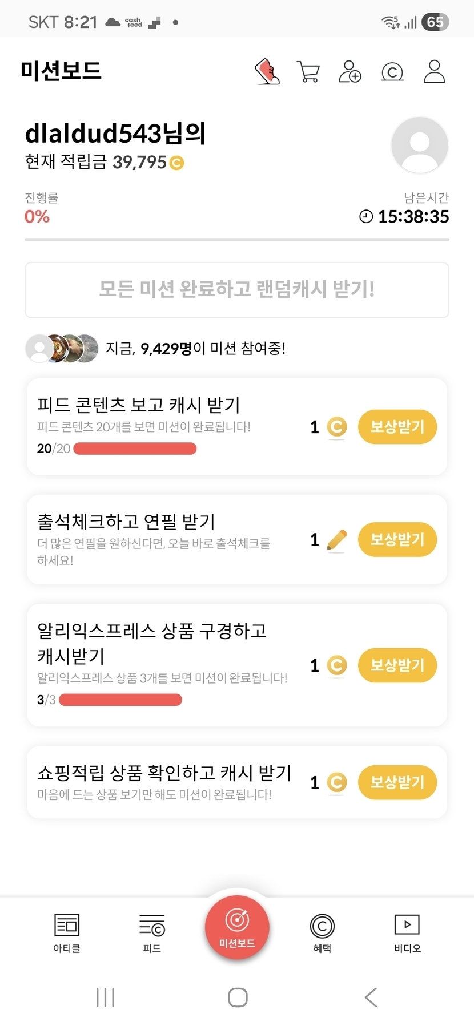Open my profile icon in header
474x1026 pixels.
tap(434, 72)
